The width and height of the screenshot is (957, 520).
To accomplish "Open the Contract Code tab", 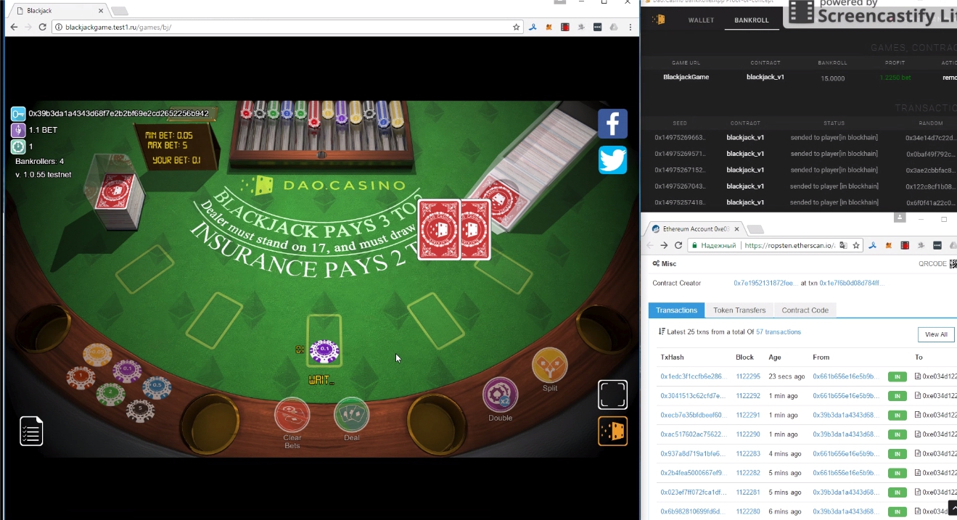I will pos(805,310).
